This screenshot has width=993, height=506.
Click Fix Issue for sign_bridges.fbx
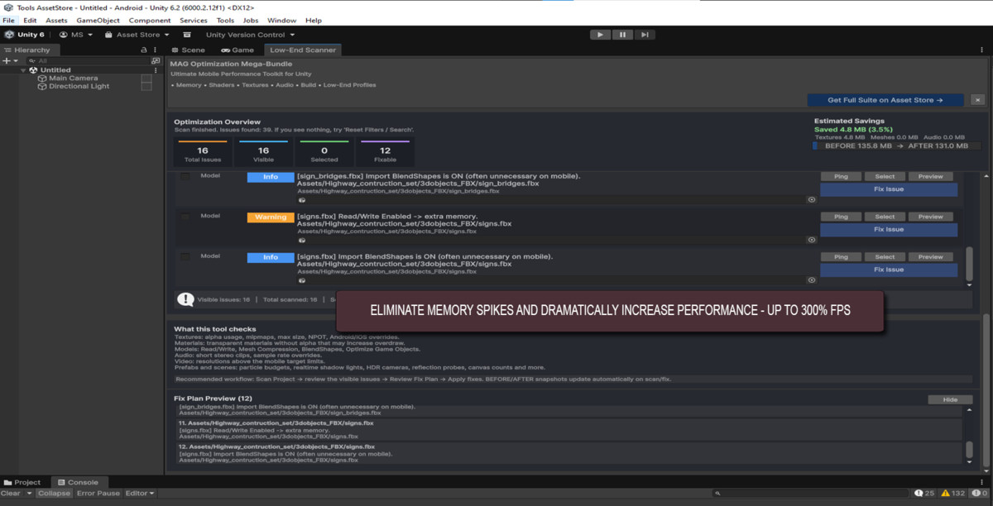click(889, 189)
